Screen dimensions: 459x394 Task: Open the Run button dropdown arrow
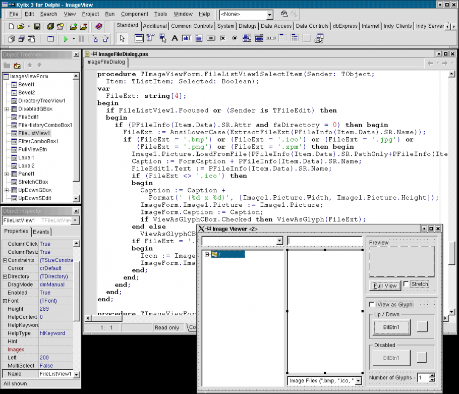(x=74, y=39)
